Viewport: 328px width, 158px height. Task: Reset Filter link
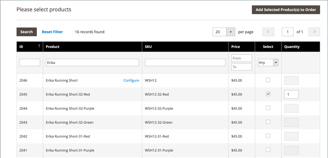[x=52, y=32]
